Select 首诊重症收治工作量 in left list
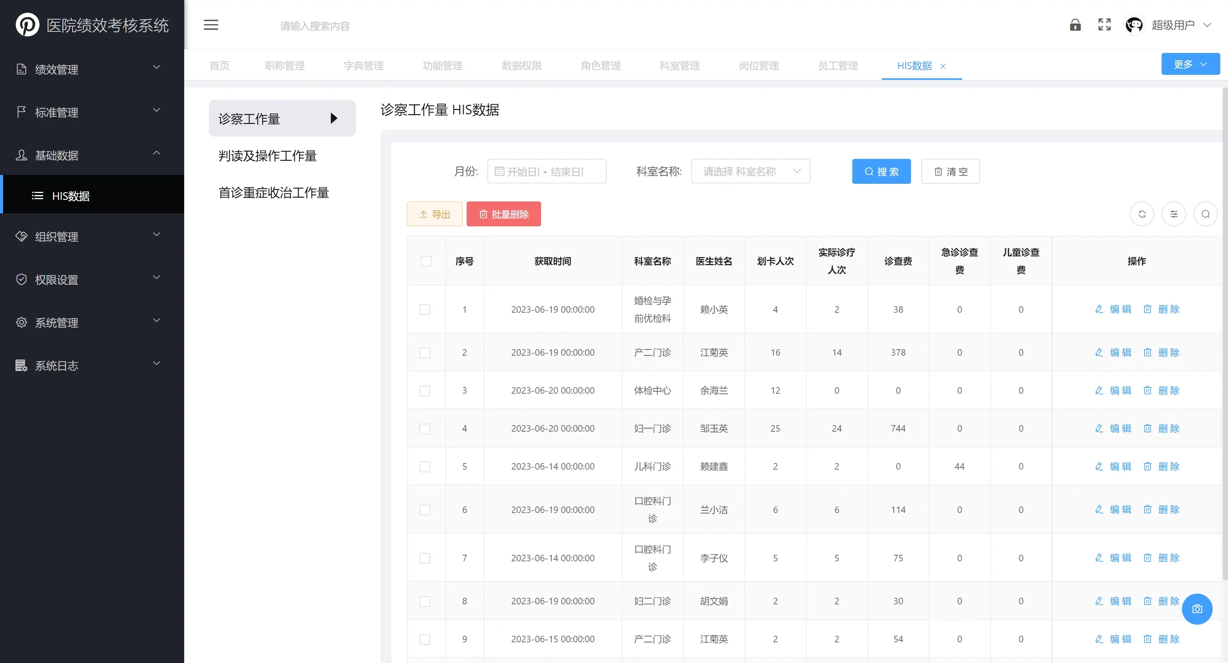Image resolution: width=1228 pixels, height=663 pixels. pos(282,193)
